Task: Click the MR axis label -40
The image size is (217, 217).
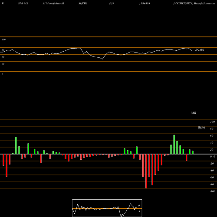Action: pos(212,171)
